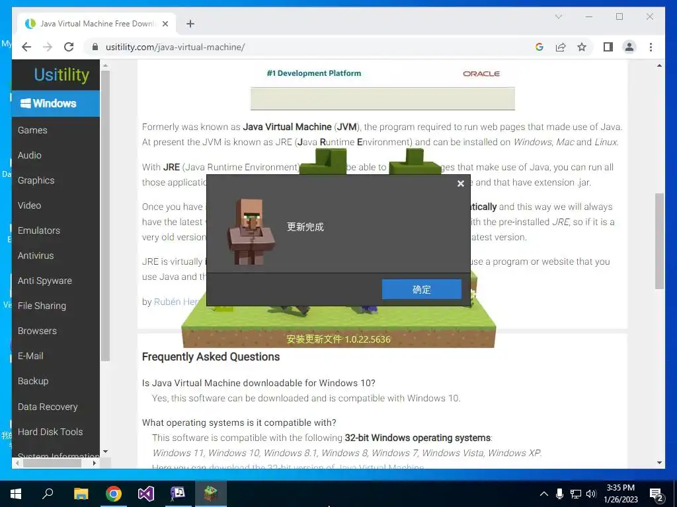The image size is (677, 507).
Task: Open File Explorer from the taskbar
Action: [81, 494]
